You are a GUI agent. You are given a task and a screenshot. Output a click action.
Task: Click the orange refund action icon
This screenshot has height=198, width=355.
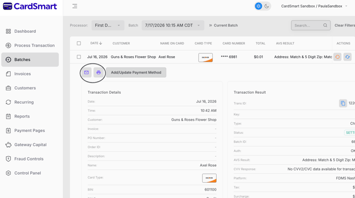(x=338, y=57)
